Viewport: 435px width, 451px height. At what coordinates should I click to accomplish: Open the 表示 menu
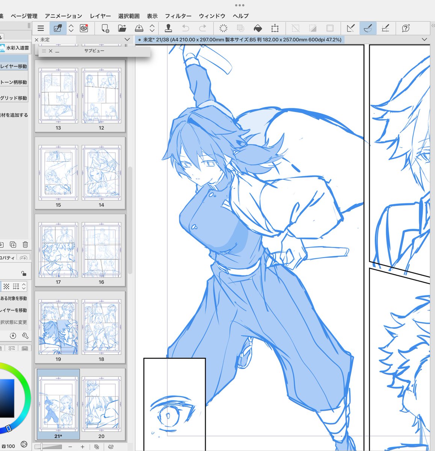tap(152, 16)
